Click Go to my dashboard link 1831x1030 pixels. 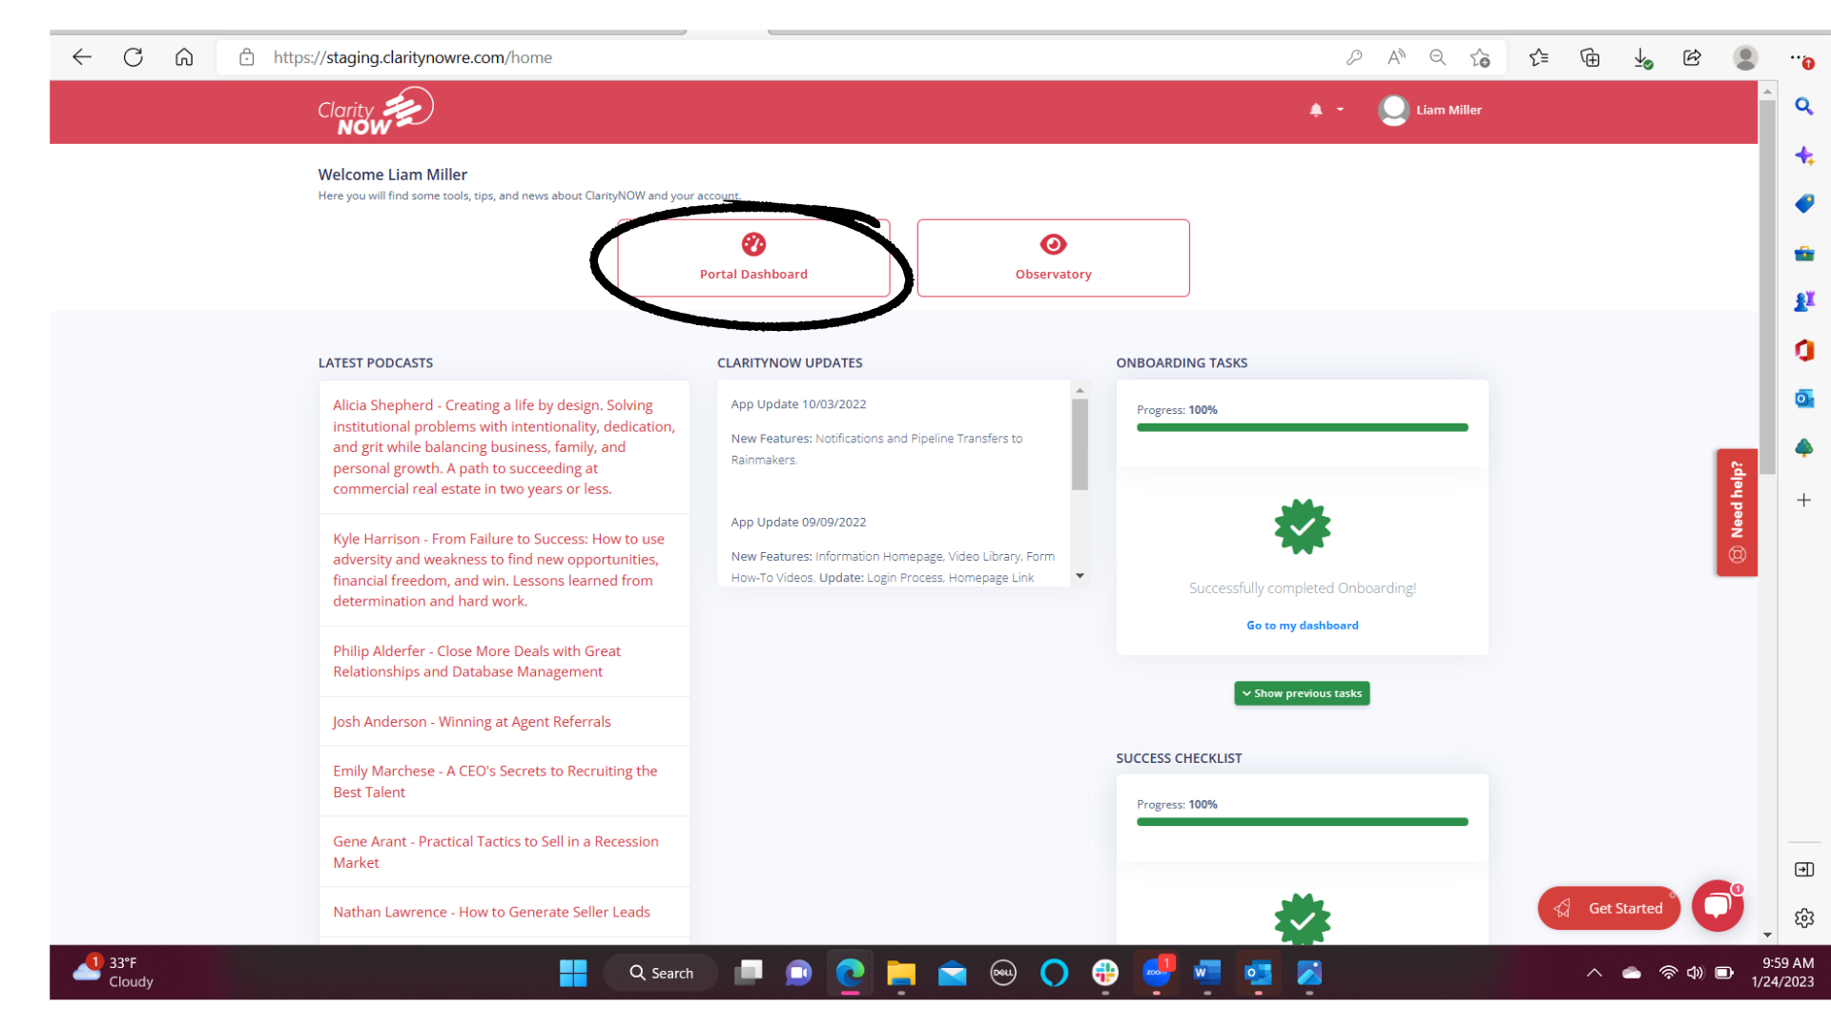click(1302, 625)
